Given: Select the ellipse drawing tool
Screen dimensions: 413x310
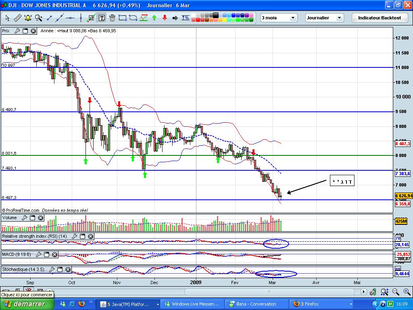Looking at the screenshot, I should [133, 18].
